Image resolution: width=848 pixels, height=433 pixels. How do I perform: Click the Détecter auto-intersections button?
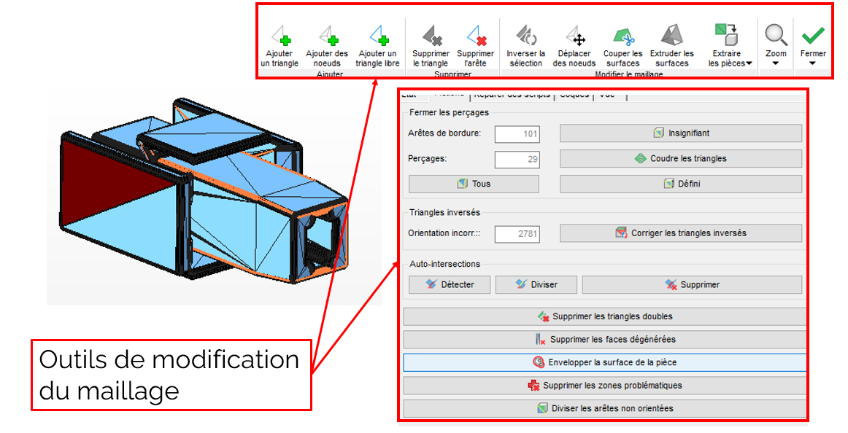coord(450,284)
